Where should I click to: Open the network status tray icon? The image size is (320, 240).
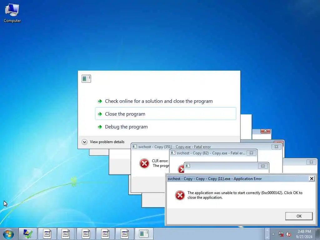coord(281,234)
